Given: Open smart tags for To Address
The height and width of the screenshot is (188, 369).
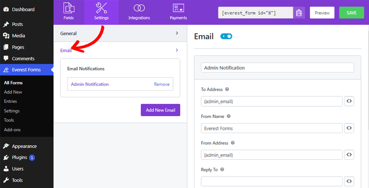Looking at the screenshot, I should pyautogui.click(x=349, y=101).
